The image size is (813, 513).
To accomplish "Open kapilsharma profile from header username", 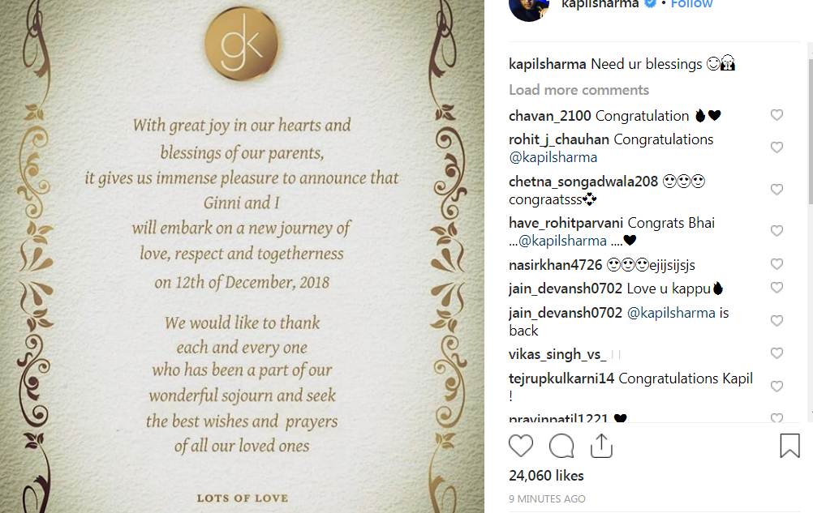I will pyautogui.click(x=600, y=3).
